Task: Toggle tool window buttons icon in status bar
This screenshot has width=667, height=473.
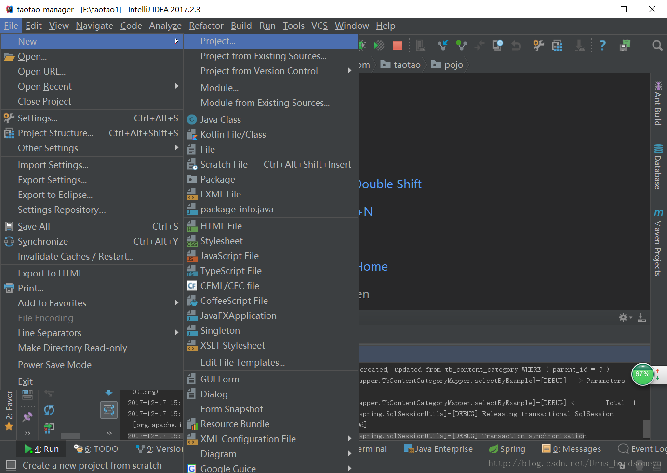Action: tap(11, 465)
